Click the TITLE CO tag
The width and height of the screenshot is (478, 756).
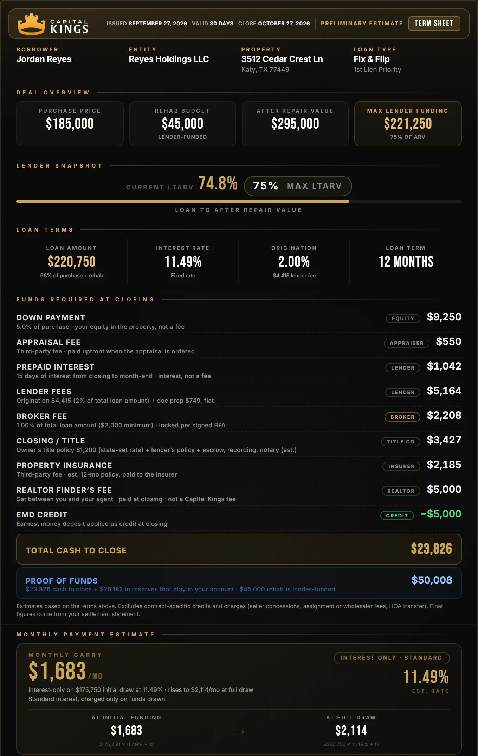tap(401, 442)
